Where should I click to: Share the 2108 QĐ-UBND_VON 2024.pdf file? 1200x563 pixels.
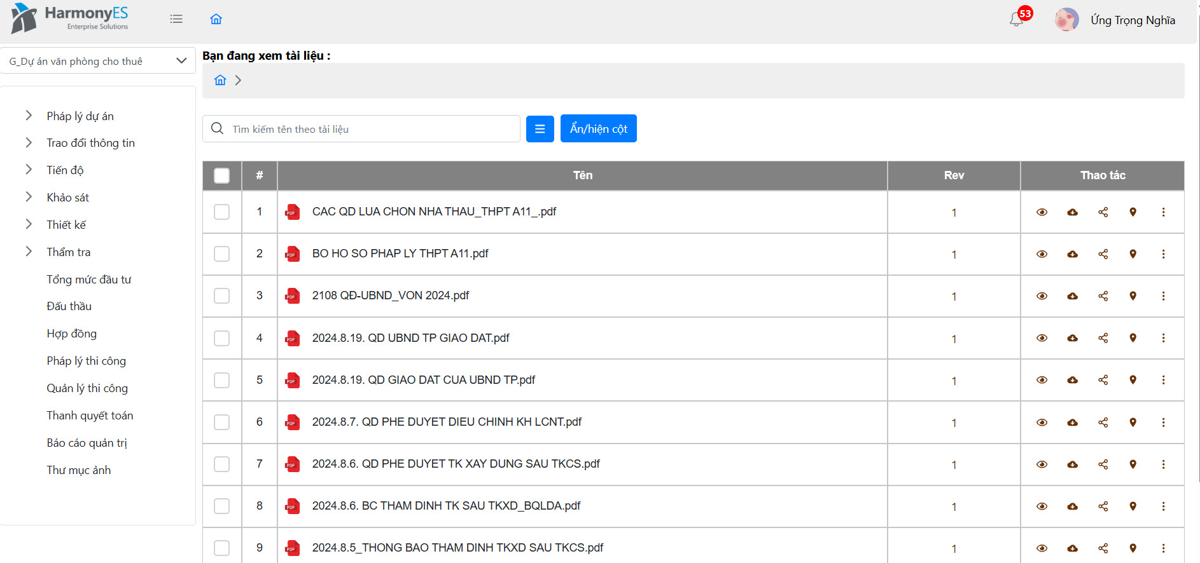pyautogui.click(x=1103, y=296)
